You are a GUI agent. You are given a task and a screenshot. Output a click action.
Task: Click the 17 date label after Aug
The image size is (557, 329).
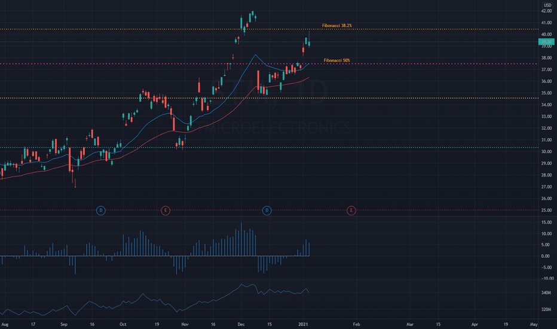[33, 324]
